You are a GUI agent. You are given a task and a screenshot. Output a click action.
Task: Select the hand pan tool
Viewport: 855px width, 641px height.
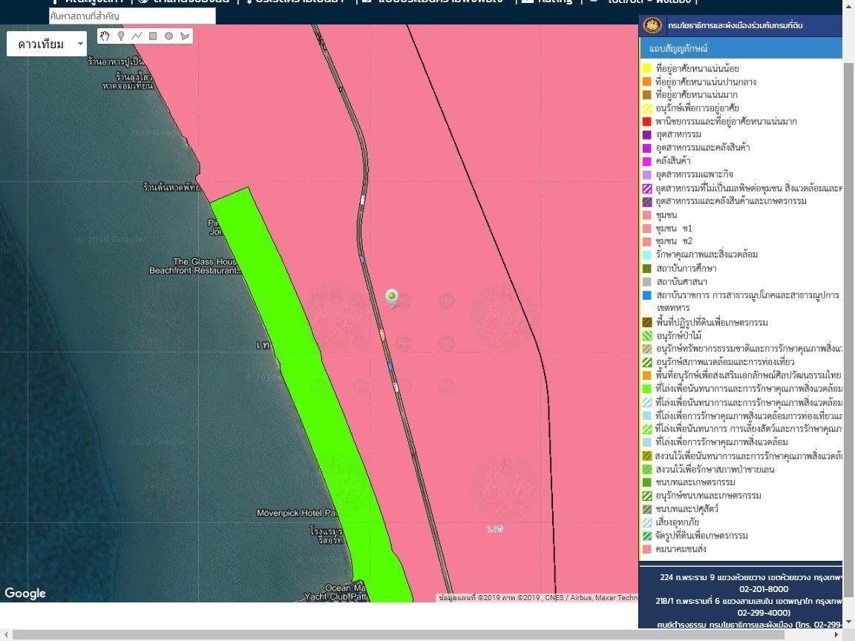tap(105, 36)
